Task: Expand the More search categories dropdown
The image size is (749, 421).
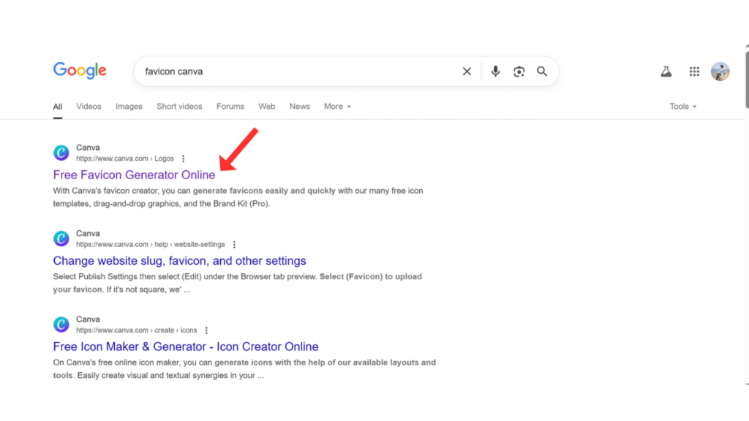Action: tap(336, 106)
